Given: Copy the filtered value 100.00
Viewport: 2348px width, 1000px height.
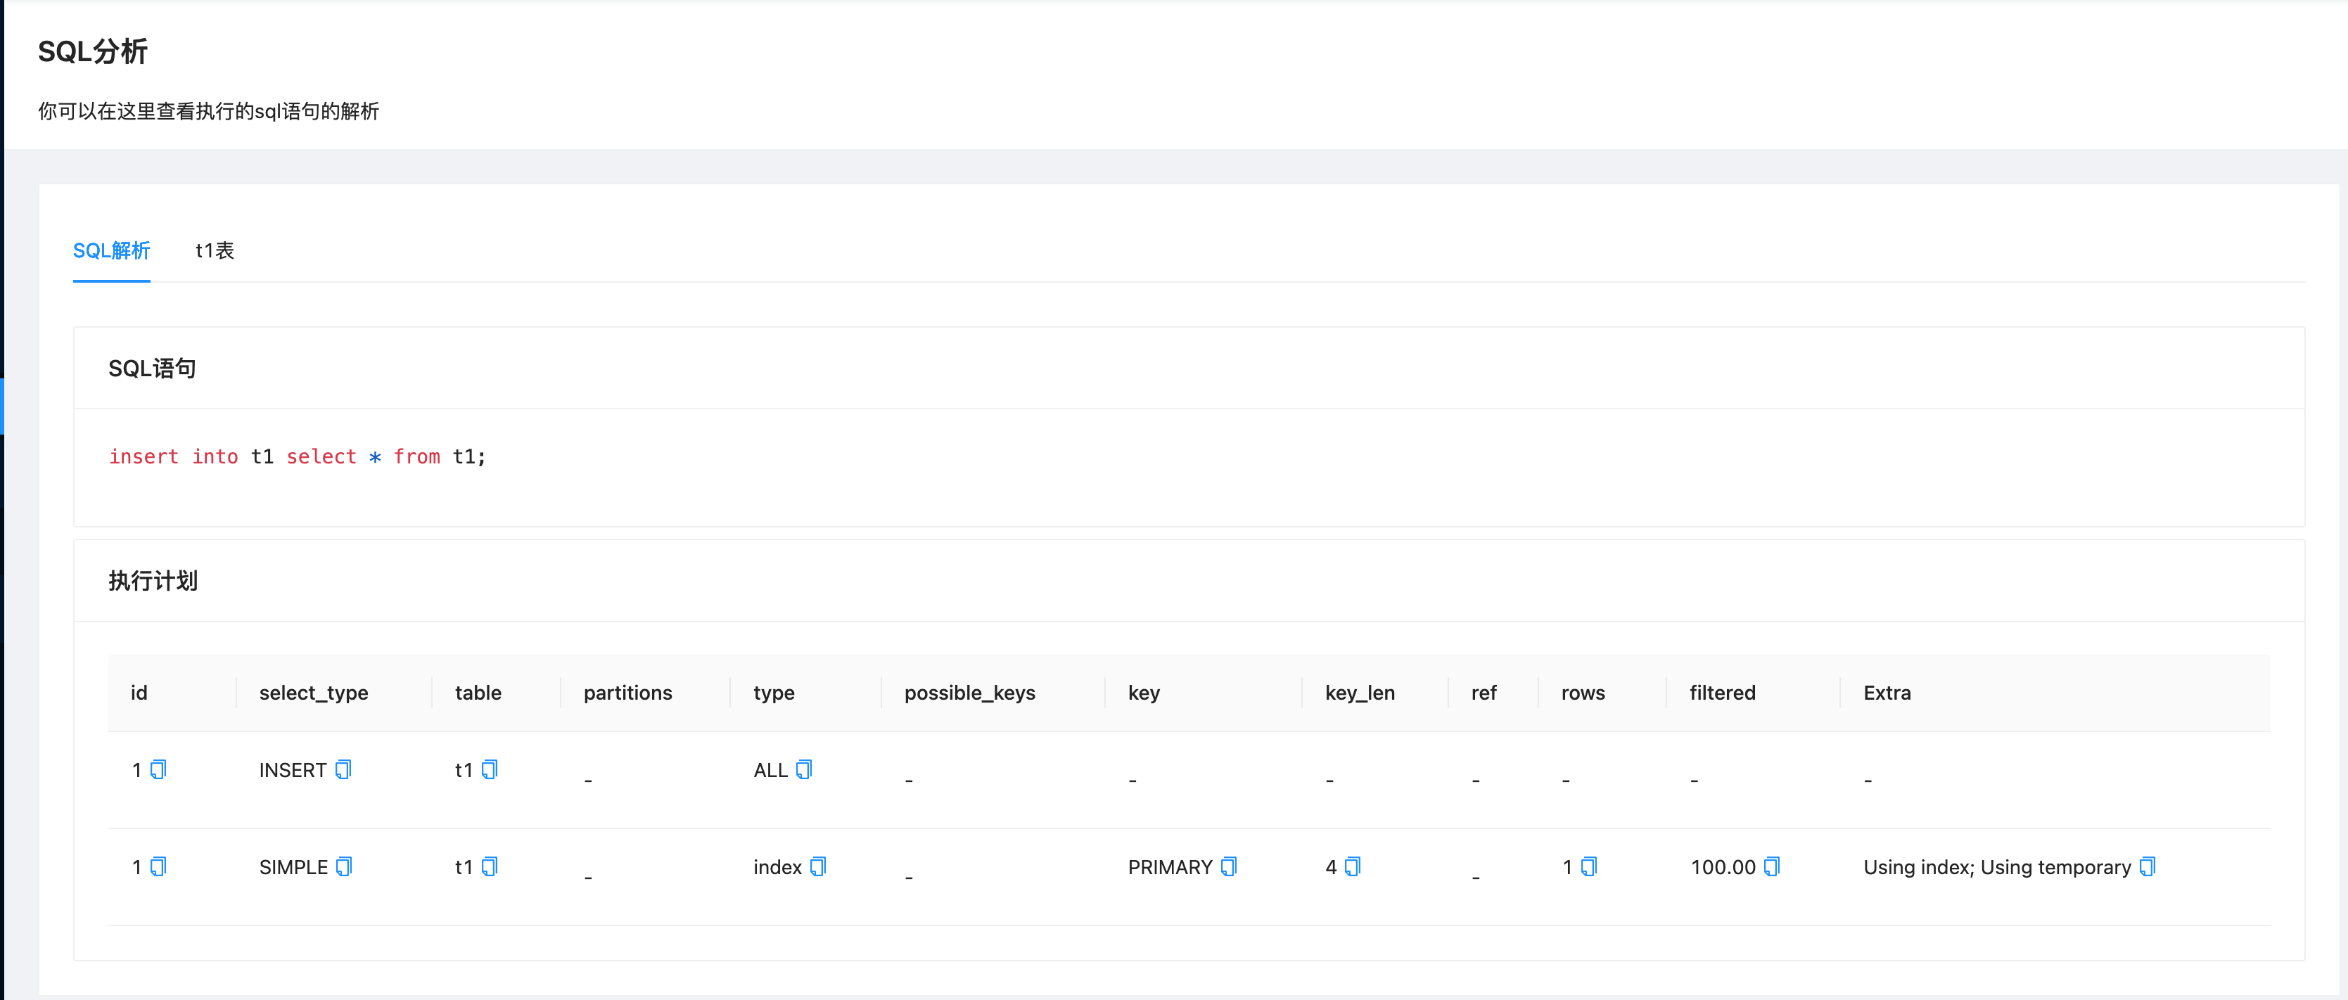Looking at the screenshot, I should tap(1771, 867).
